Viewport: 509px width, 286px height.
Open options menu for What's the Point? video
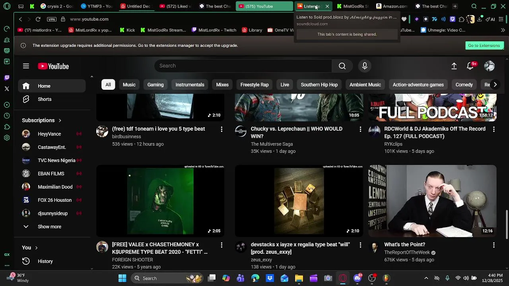pyautogui.click(x=493, y=245)
